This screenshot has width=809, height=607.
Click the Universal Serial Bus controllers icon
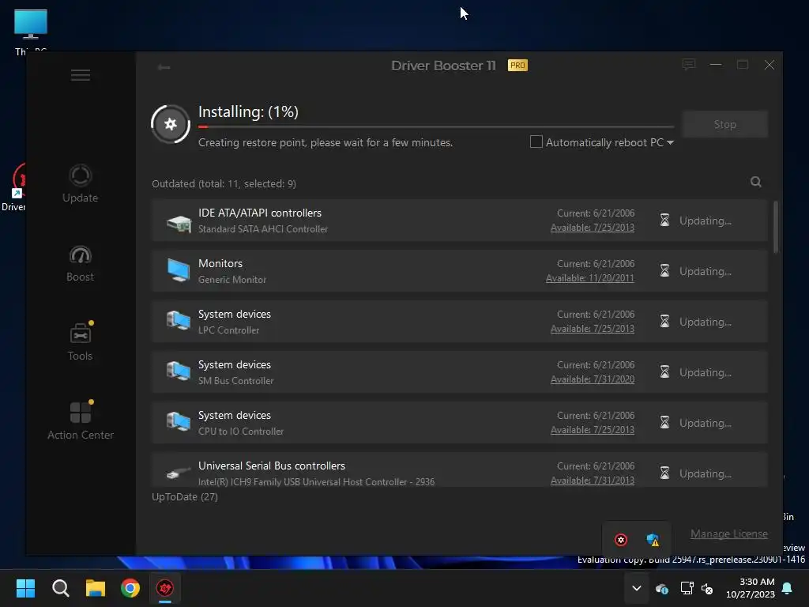click(x=179, y=473)
